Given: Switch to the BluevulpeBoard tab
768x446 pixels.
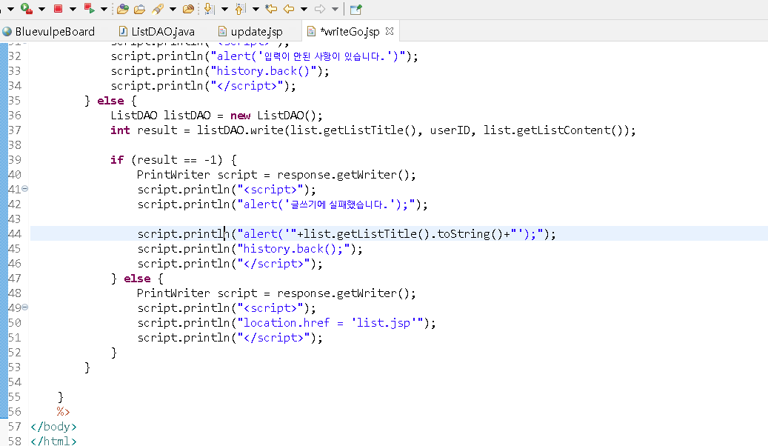Looking at the screenshot, I should pyautogui.click(x=48, y=31).
